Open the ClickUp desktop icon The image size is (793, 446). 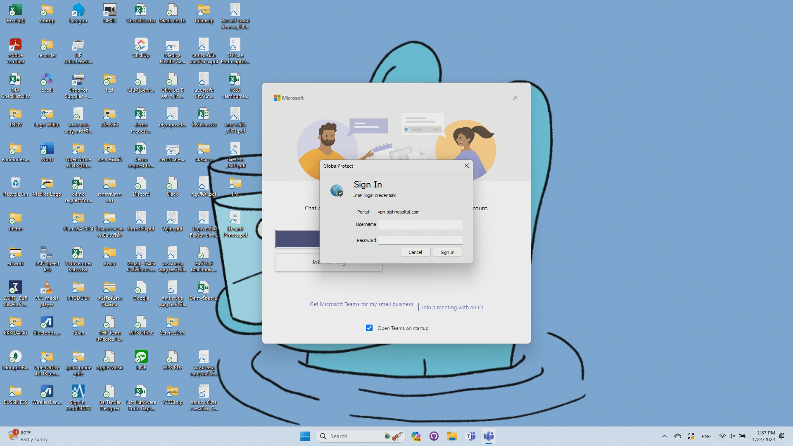[x=141, y=48]
